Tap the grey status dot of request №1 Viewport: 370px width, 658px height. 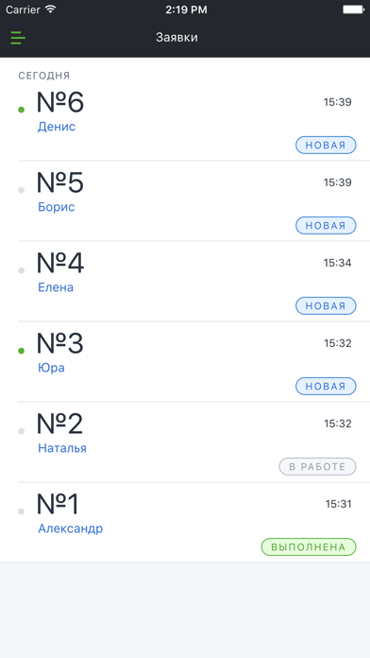pos(21,511)
